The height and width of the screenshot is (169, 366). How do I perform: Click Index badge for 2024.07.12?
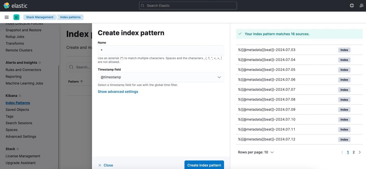344,140
